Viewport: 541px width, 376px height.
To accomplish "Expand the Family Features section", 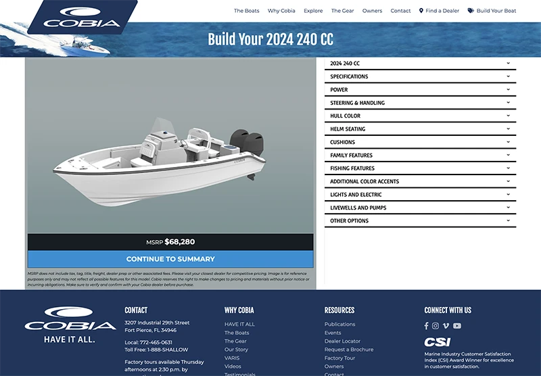I will coord(420,156).
